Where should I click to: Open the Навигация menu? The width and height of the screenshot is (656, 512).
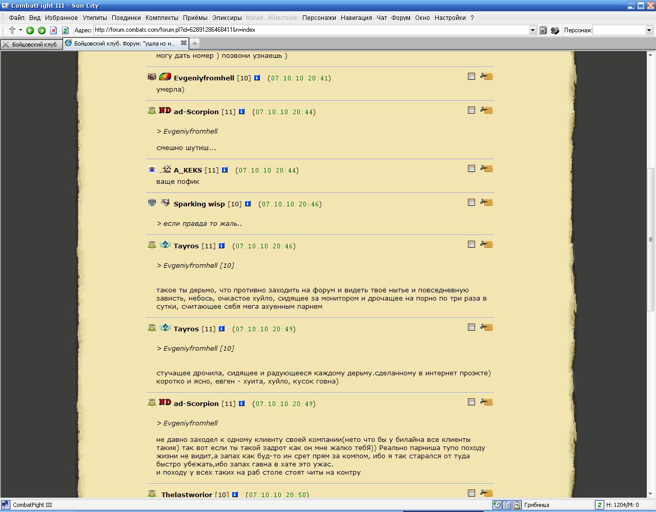click(x=356, y=17)
